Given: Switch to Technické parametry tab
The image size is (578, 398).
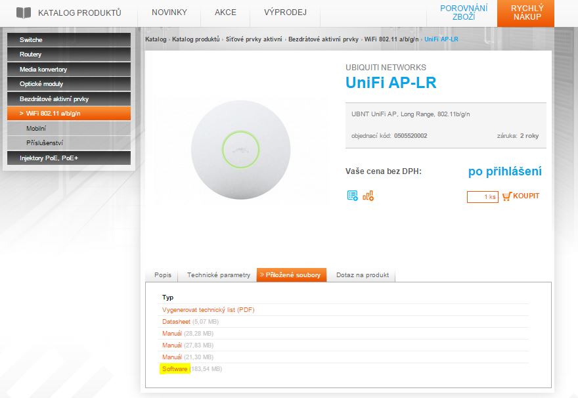Looking at the screenshot, I should 218,275.
